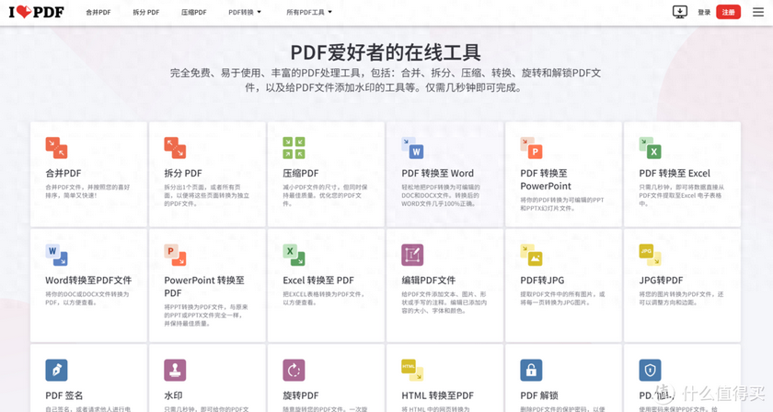Select the Split PDF (拆分 PDF) icon

[175, 147]
